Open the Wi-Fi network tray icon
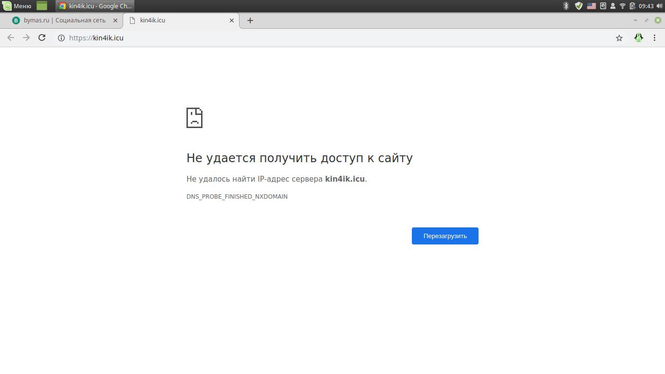The image size is (665, 374). point(623,6)
